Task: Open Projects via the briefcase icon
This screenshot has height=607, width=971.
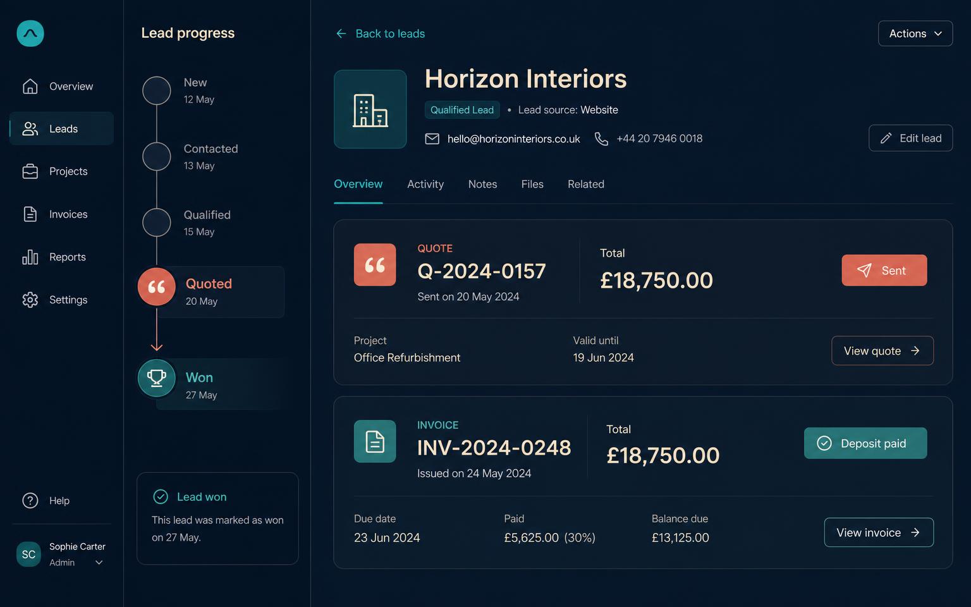Action: [30, 171]
